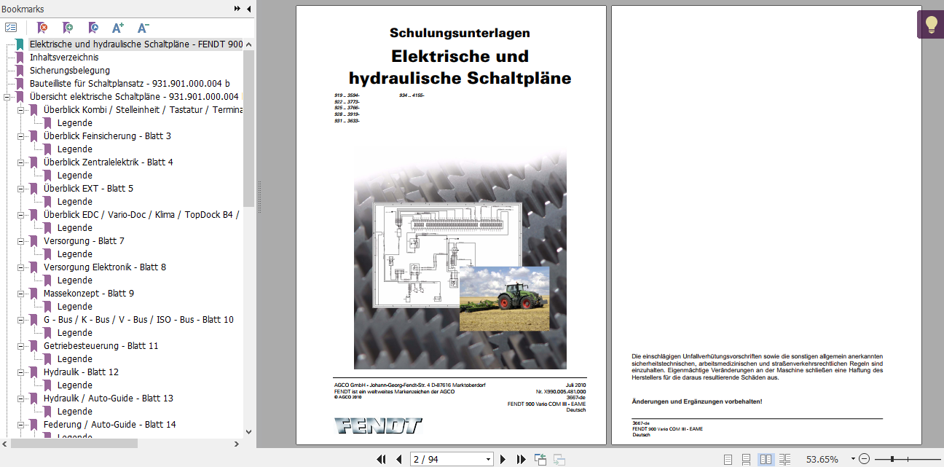Select single page layout
The width and height of the screenshot is (944, 467).
728,459
